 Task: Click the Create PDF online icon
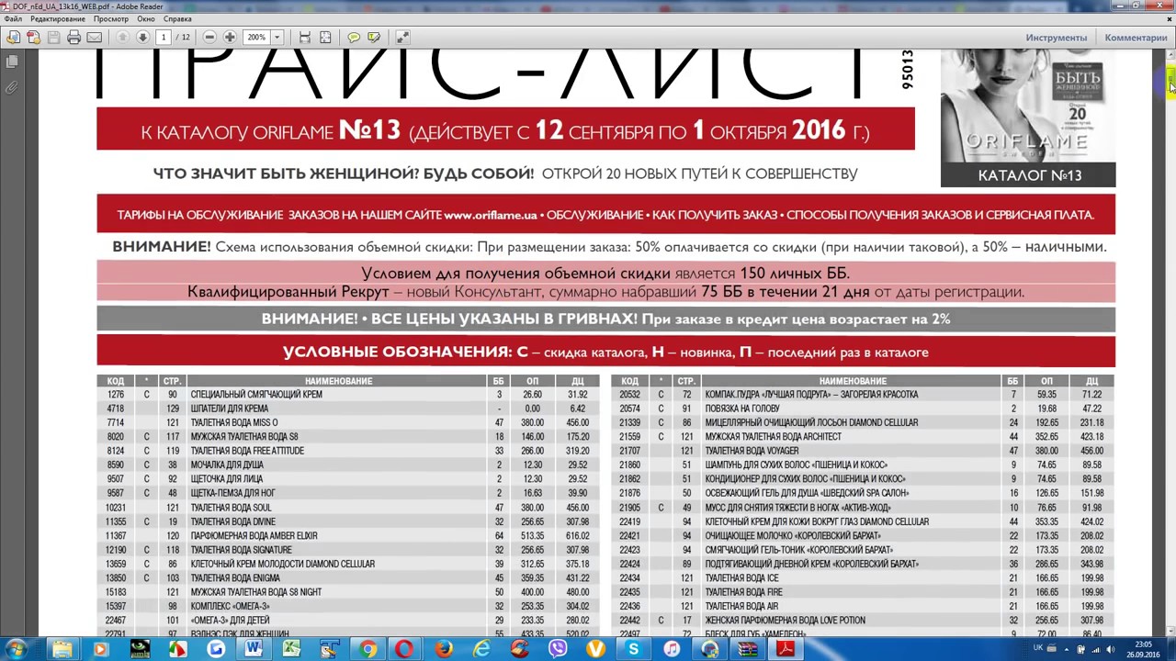pos(33,38)
